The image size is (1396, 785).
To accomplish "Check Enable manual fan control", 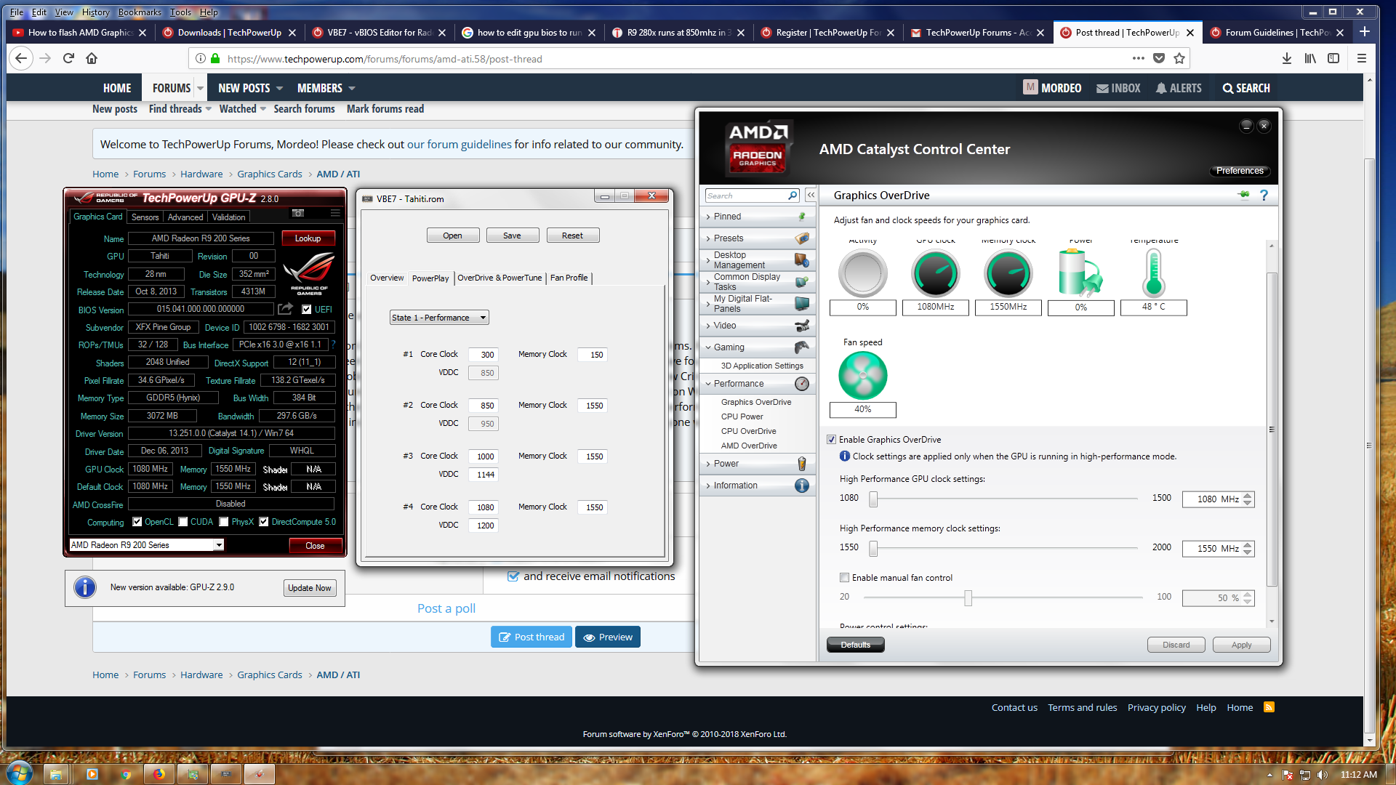I will coord(844,578).
